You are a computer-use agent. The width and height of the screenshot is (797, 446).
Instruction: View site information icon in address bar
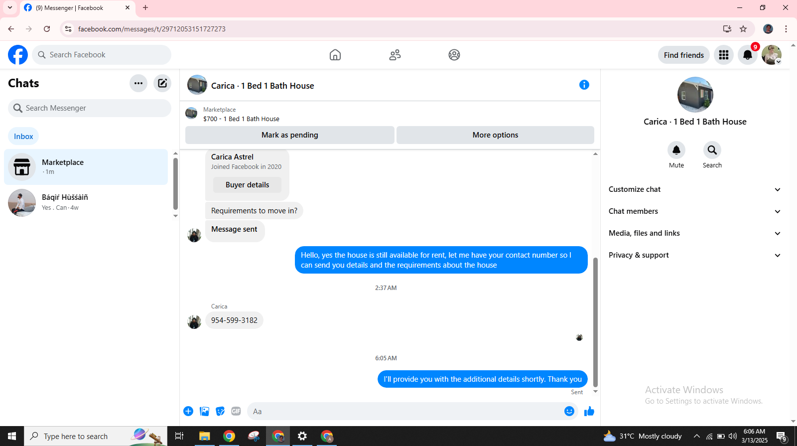(68, 29)
